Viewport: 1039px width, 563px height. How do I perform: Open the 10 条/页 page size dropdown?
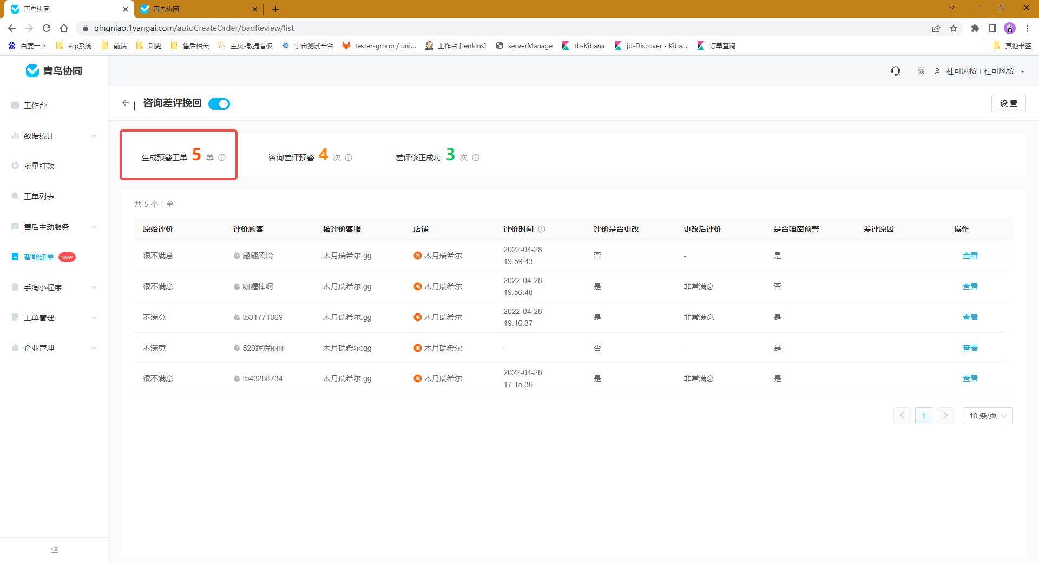tap(988, 416)
